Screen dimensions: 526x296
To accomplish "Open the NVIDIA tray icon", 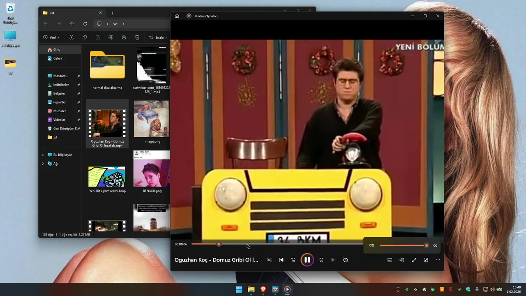I will (407, 289).
